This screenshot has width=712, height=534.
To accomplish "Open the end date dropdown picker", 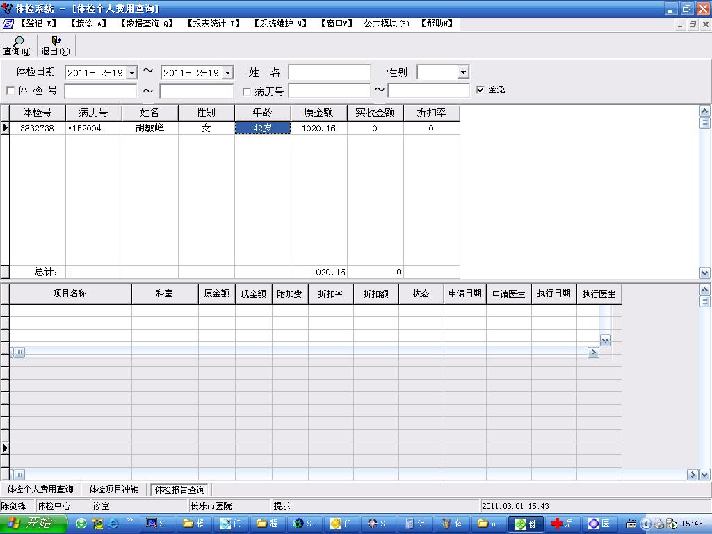I will pyautogui.click(x=227, y=73).
